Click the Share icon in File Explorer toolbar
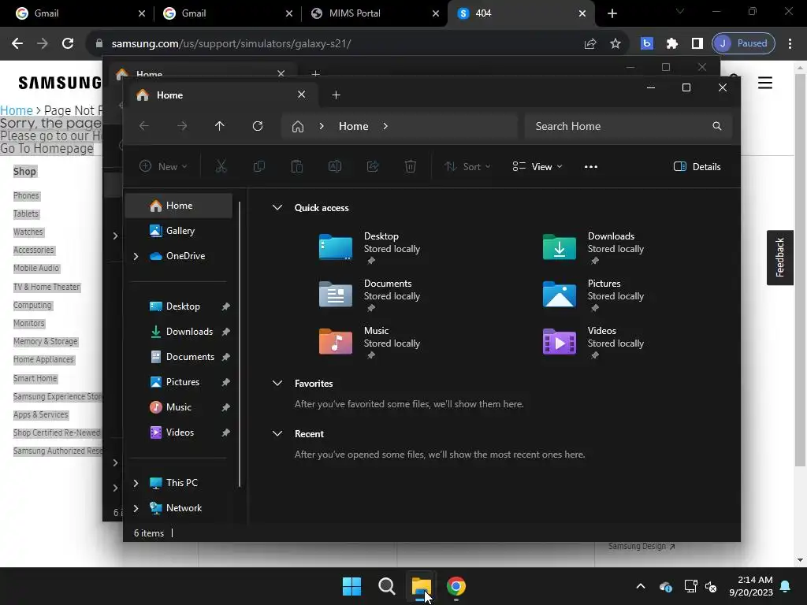807x605 pixels. tap(373, 166)
